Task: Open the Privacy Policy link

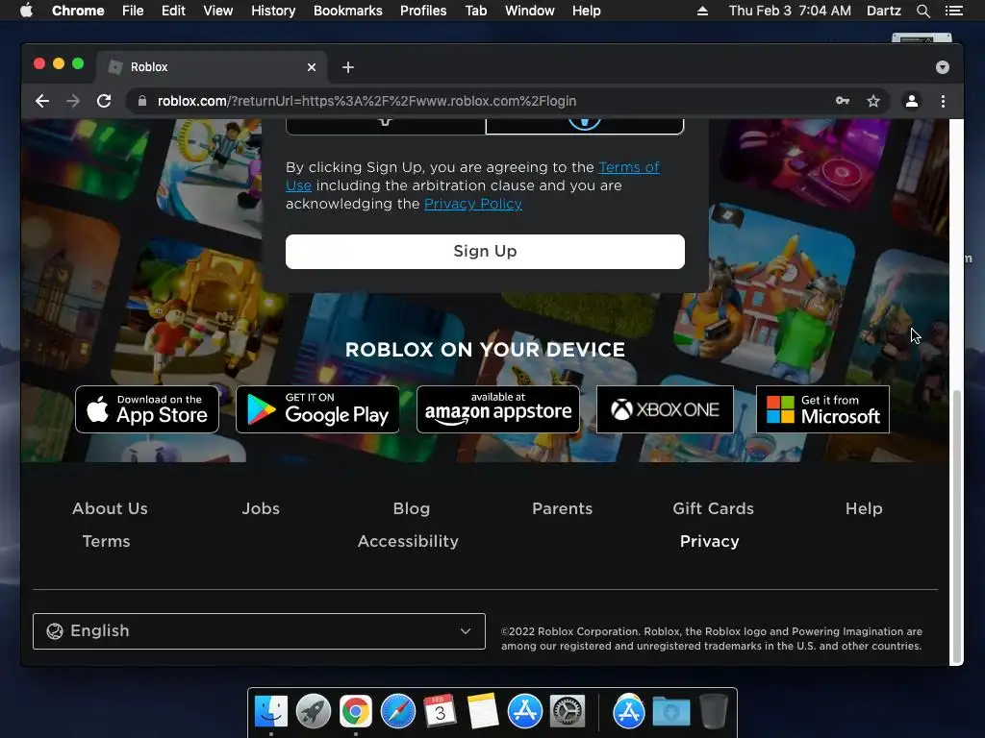Action: [473, 204]
